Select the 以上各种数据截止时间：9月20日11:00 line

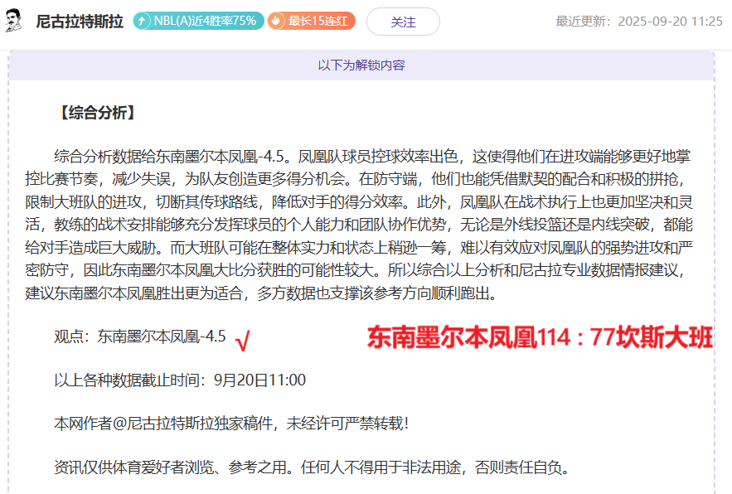[180, 380]
